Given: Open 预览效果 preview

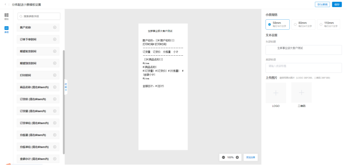Looking at the screenshot, I should tap(250, 157).
